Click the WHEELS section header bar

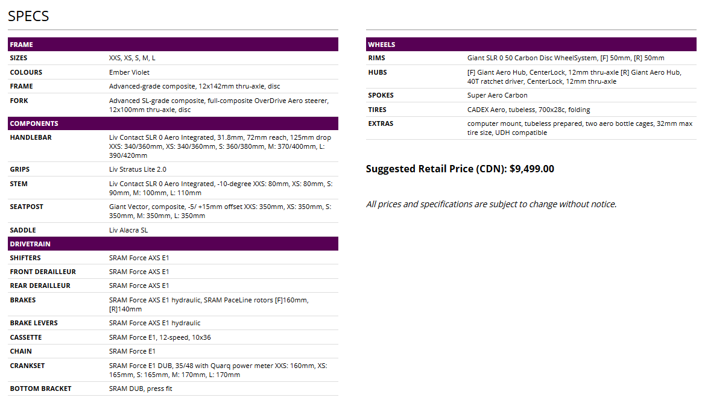(531, 45)
